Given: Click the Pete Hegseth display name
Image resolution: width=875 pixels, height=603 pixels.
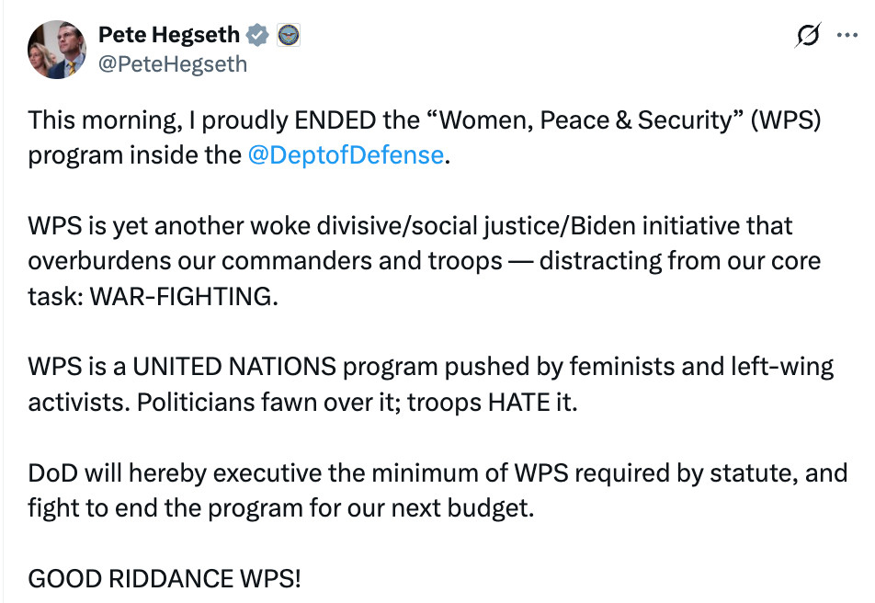Looking at the screenshot, I should [169, 35].
